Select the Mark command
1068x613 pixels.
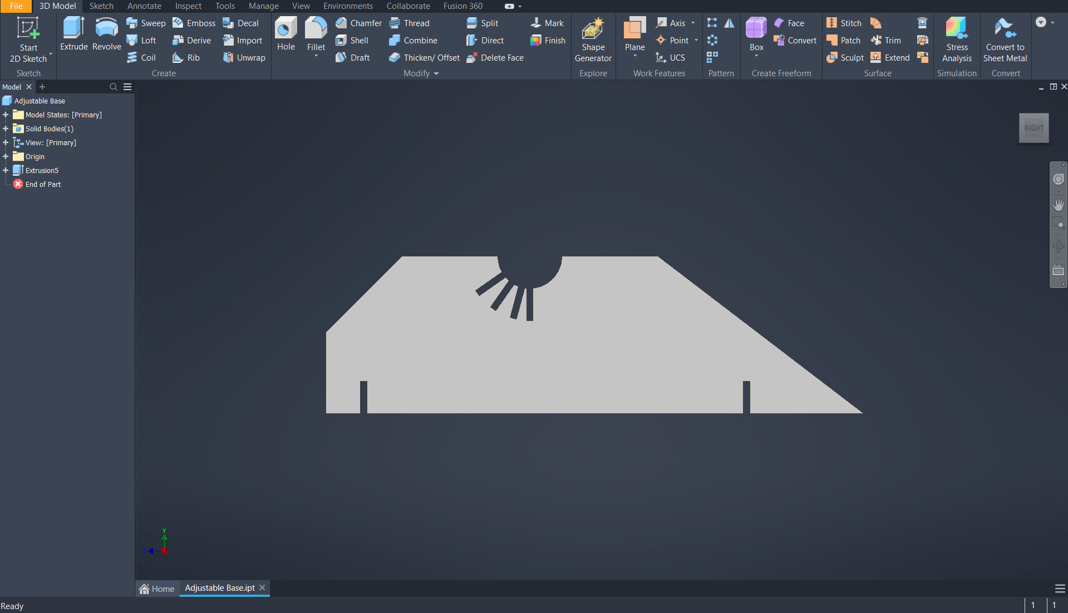click(547, 23)
